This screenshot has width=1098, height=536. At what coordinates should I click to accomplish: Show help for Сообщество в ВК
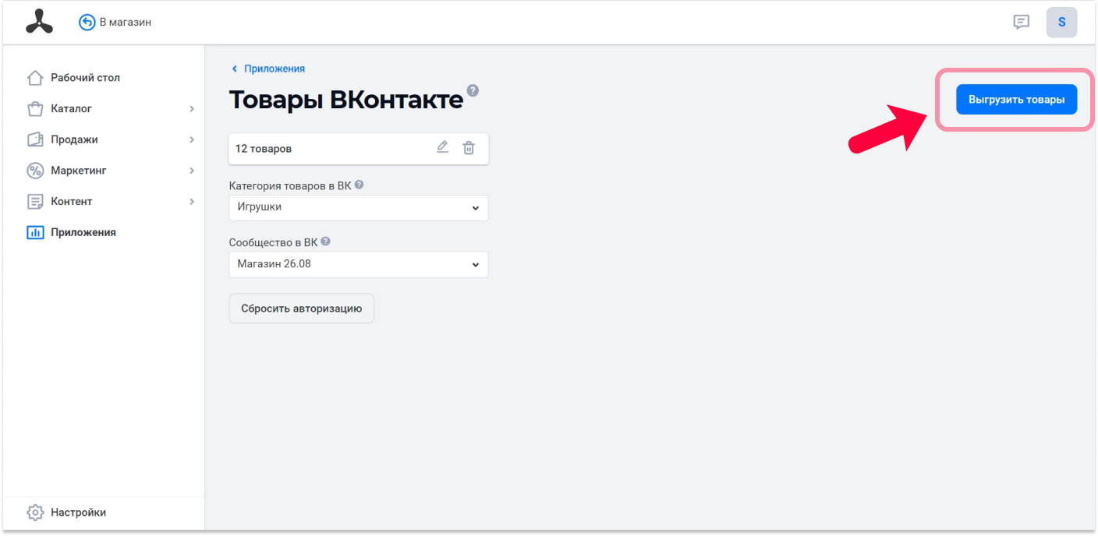(x=325, y=242)
